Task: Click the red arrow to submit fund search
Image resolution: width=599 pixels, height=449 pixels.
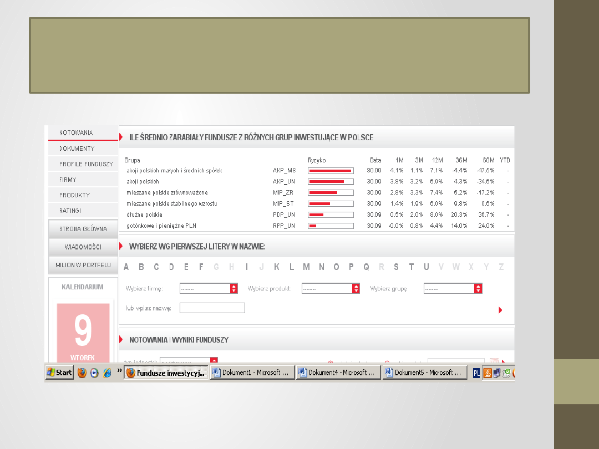Action: [500, 310]
